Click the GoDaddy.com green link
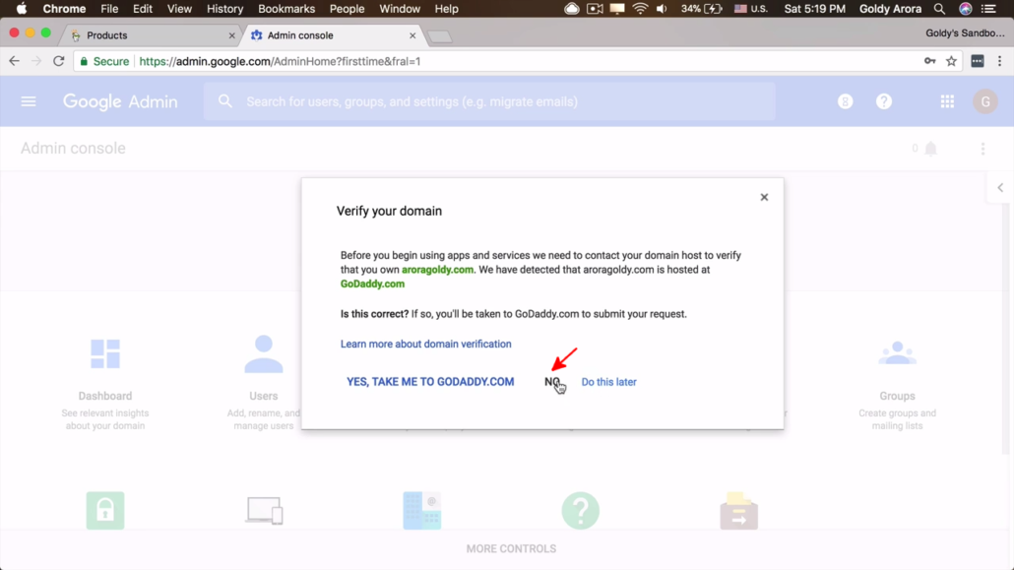Image resolution: width=1014 pixels, height=570 pixels. pyautogui.click(x=372, y=285)
